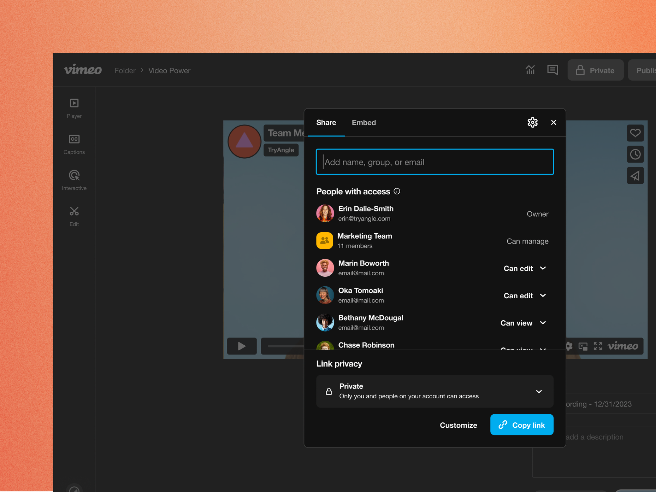Open Oka Tomoaki's Can edit dropdown

[525, 295]
